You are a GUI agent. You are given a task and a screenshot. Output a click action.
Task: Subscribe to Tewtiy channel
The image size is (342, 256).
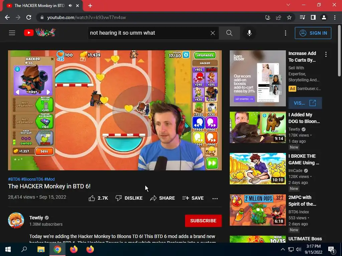[x=203, y=221]
